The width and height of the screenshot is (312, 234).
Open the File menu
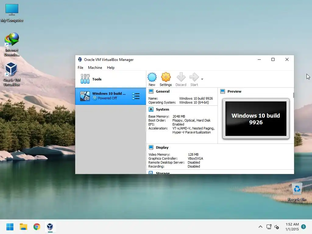80,67
